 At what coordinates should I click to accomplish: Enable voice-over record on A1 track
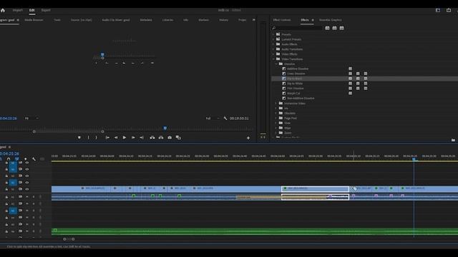40,197
